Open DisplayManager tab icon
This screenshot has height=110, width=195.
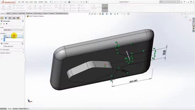[18, 18]
